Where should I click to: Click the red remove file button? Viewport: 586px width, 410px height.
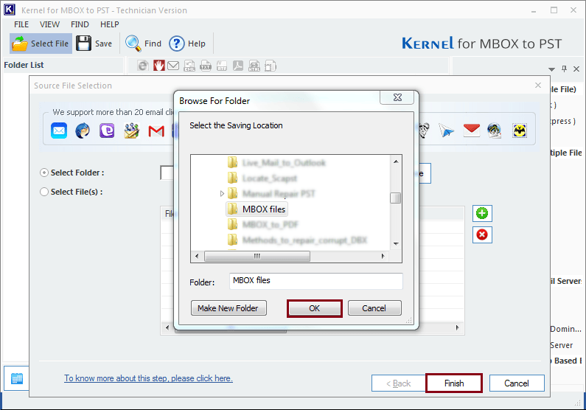coord(482,234)
